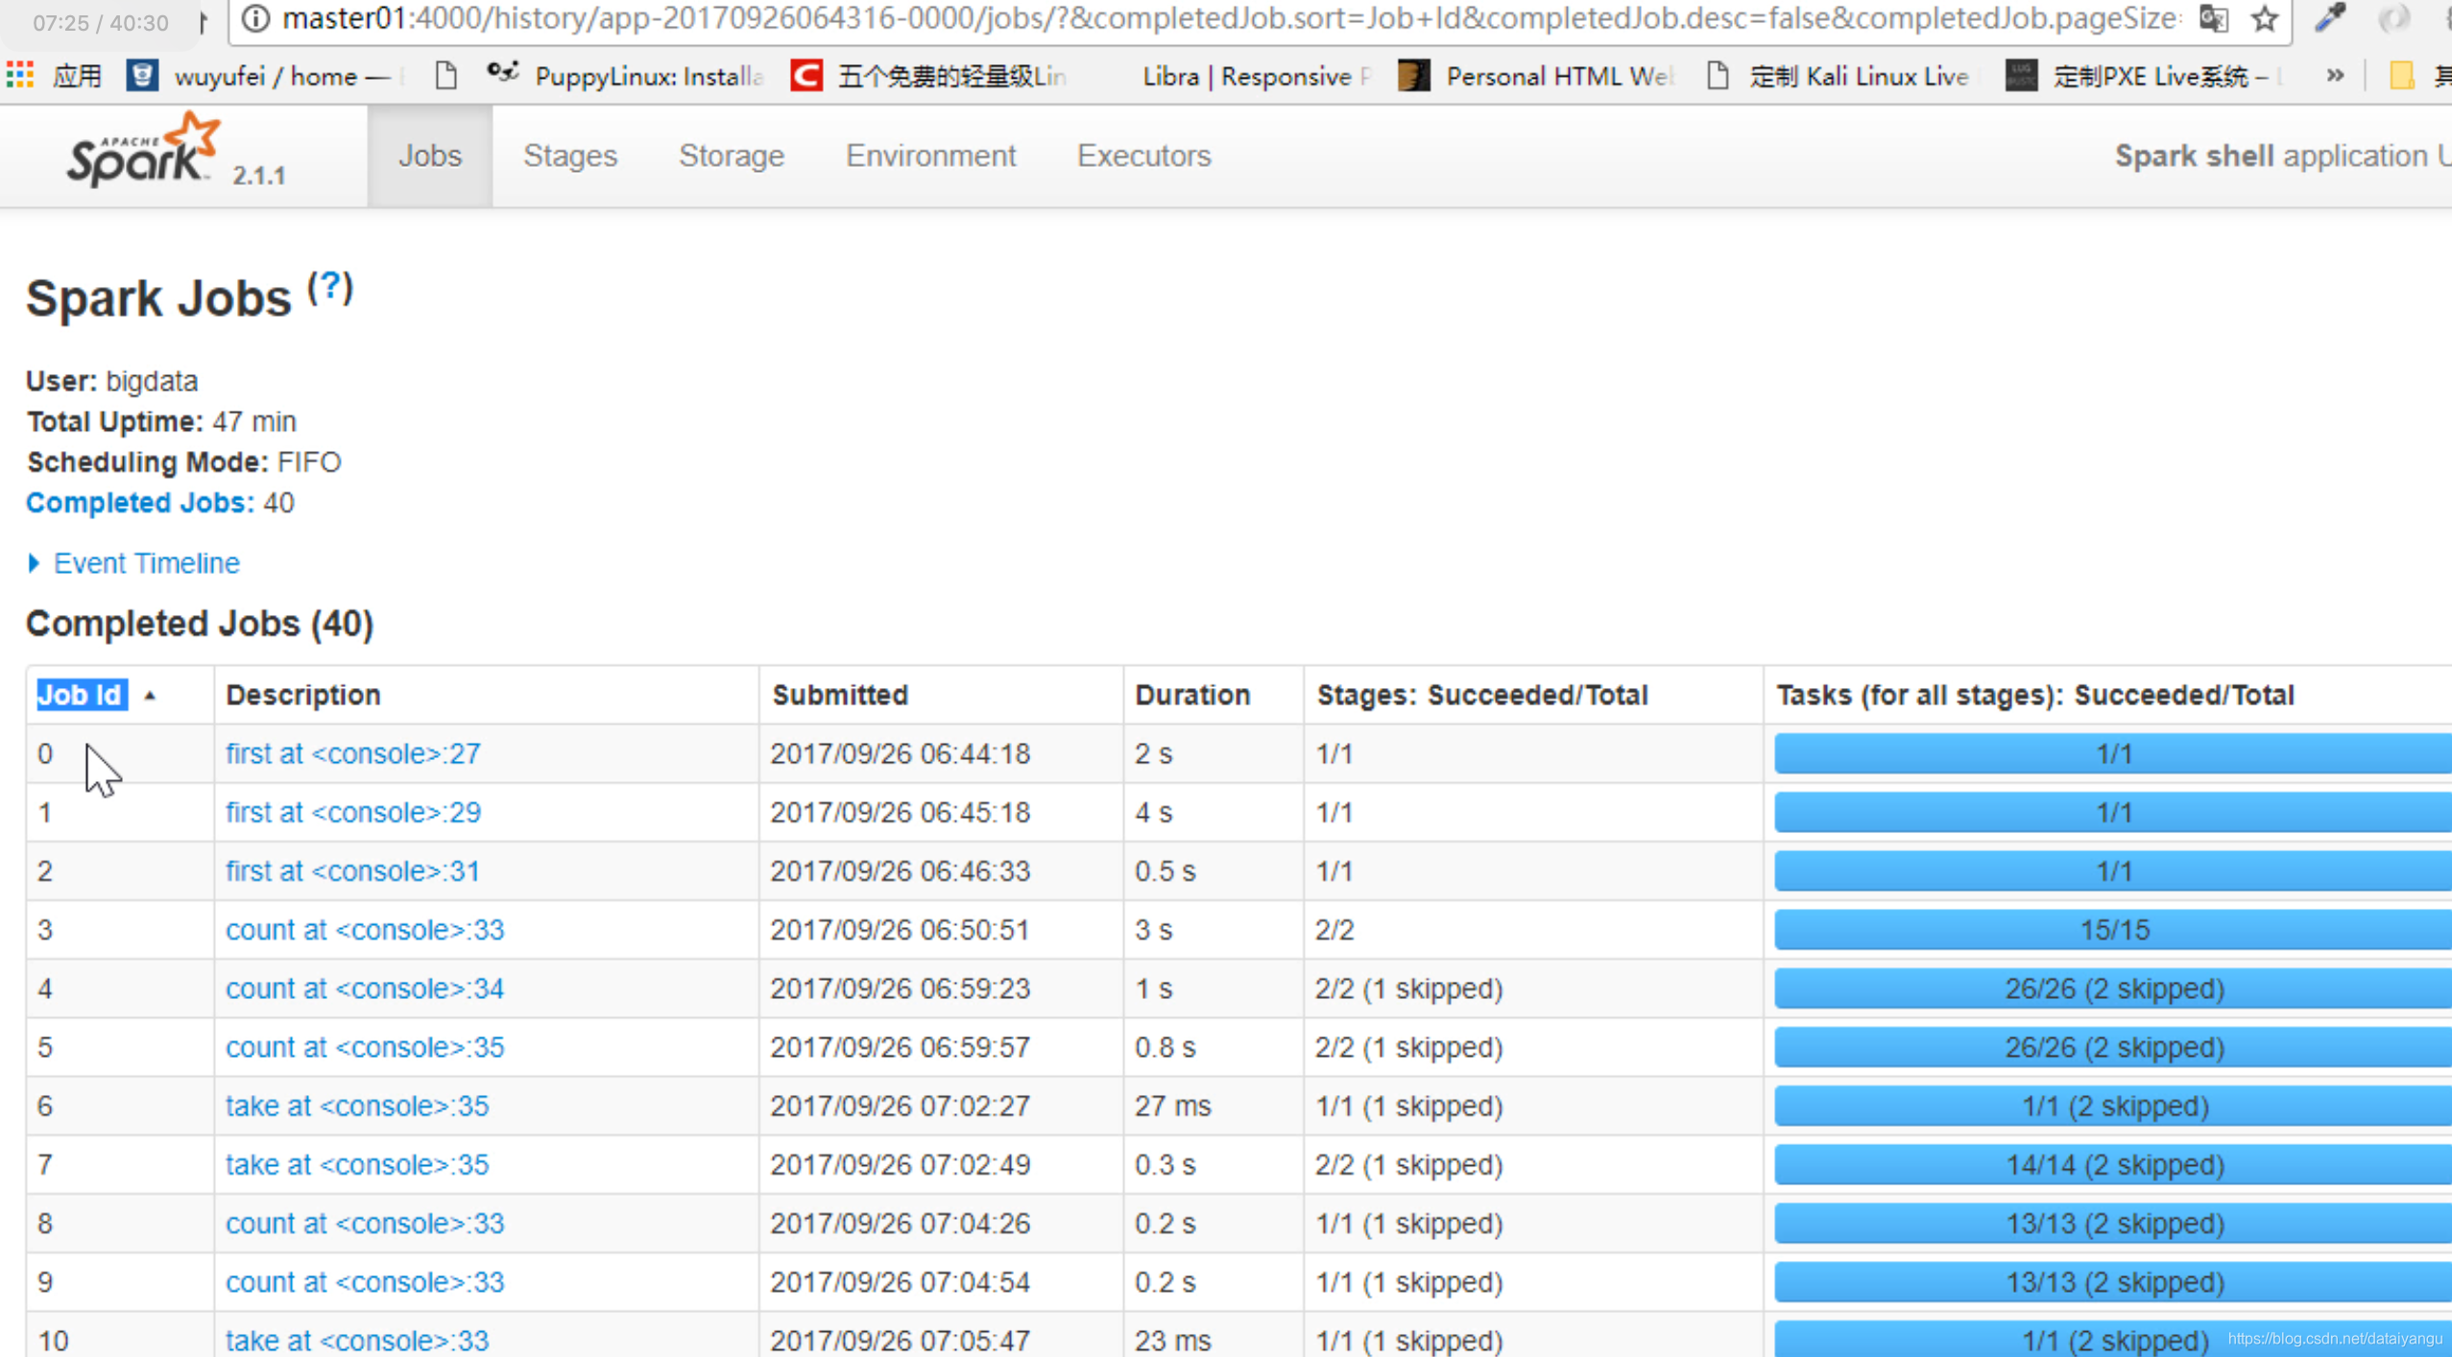Open the Chrome apps grid icon

click(x=20, y=76)
